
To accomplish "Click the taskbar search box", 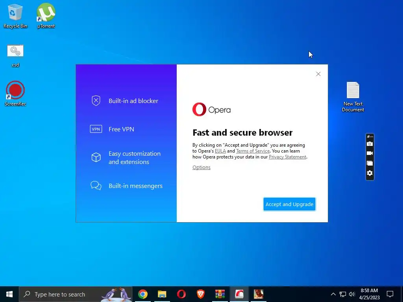I will pos(76,294).
